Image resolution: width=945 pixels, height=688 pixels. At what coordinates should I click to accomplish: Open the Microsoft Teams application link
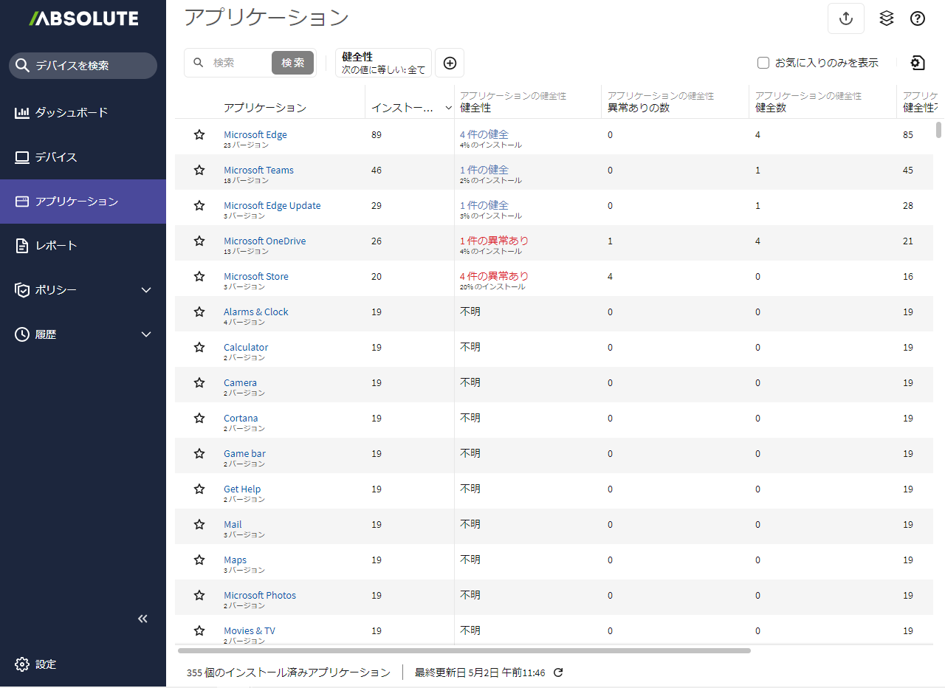click(x=258, y=170)
